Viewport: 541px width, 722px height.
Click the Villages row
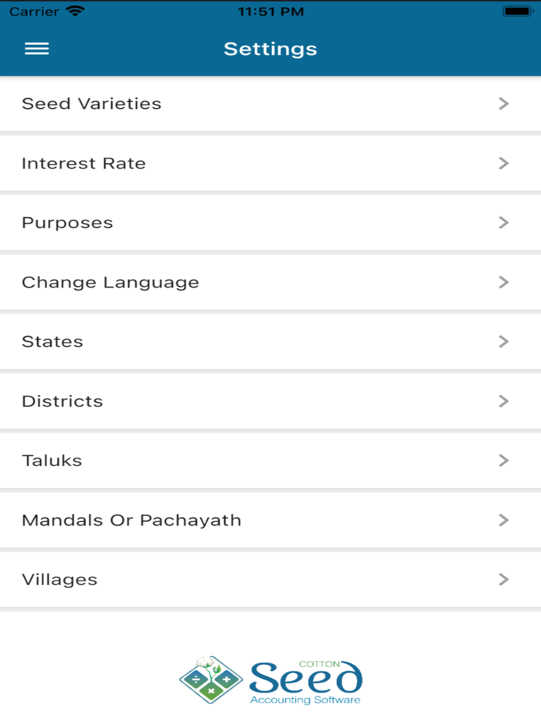270,579
